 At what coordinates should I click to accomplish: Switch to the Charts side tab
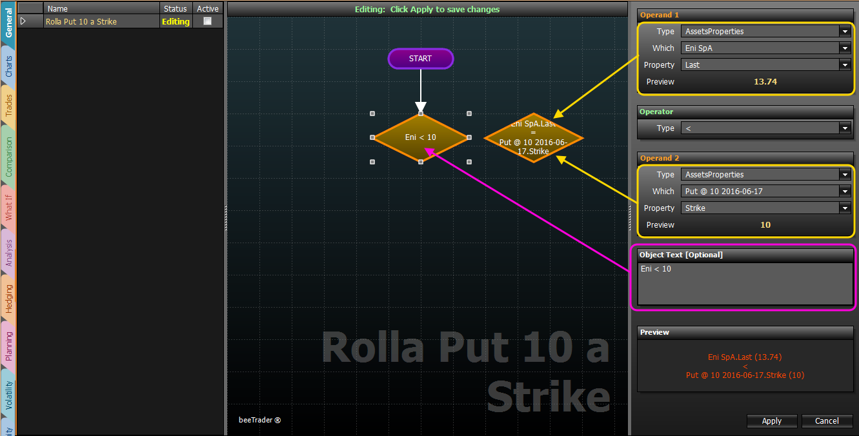(8, 66)
